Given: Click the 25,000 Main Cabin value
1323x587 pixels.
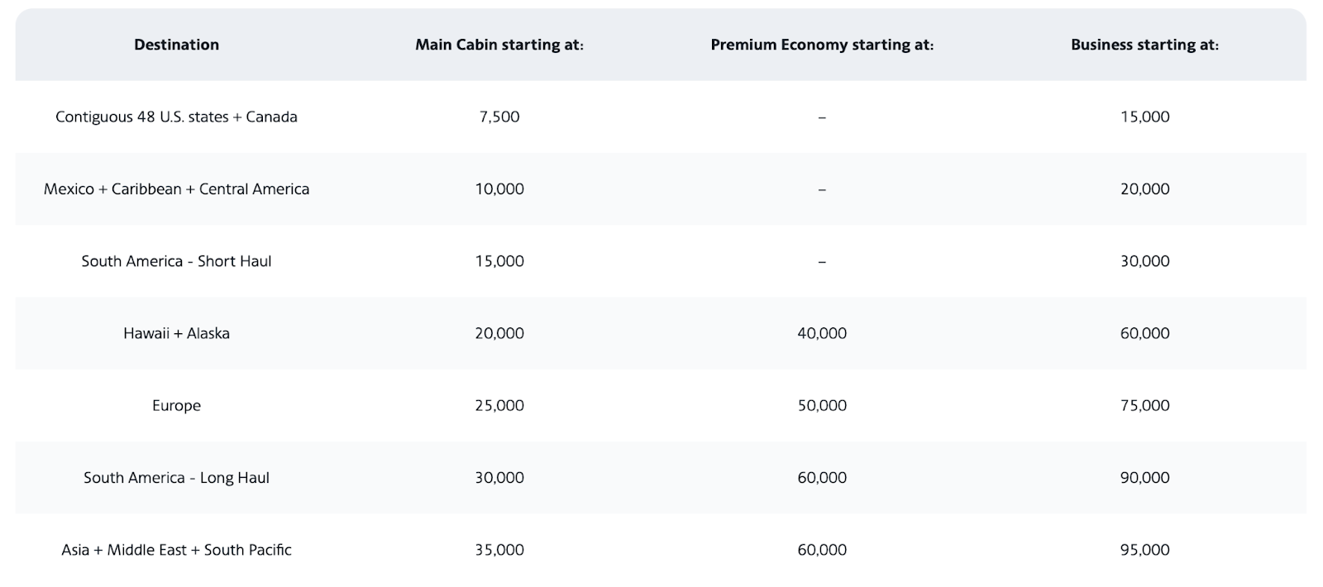Looking at the screenshot, I should pos(499,405).
